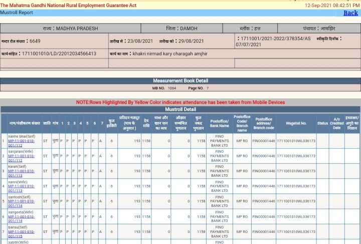Open bansu(Self) job card link
Viewport: 361px width, 244px height.
tap(21, 234)
